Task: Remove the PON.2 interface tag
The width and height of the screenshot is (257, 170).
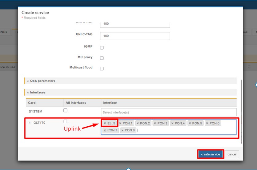Action: click(138, 123)
